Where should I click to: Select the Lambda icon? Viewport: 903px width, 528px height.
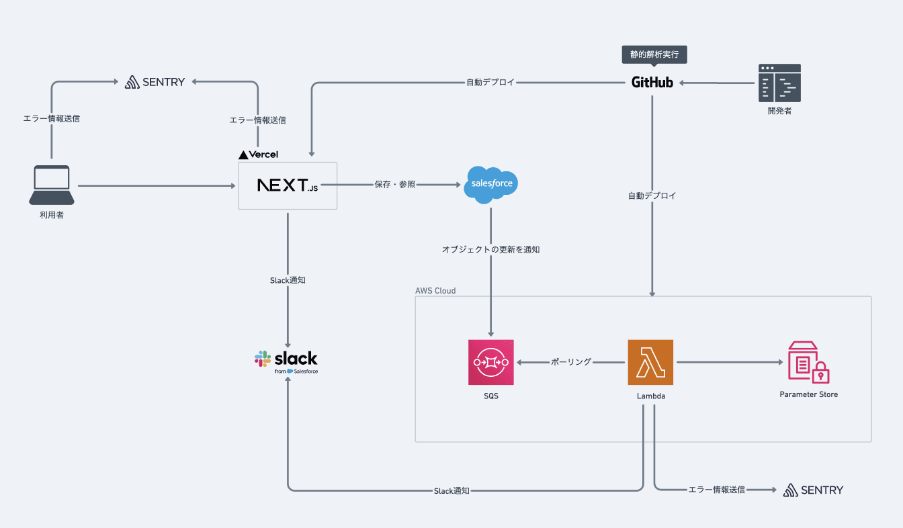click(x=650, y=362)
